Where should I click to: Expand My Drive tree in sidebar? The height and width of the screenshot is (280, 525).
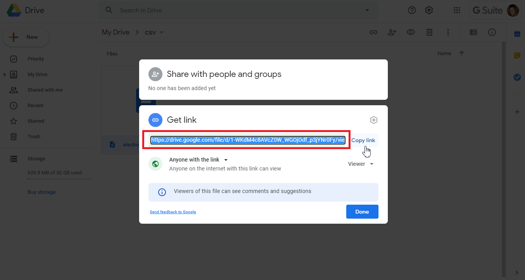pyautogui.click(x=5, y=75)
